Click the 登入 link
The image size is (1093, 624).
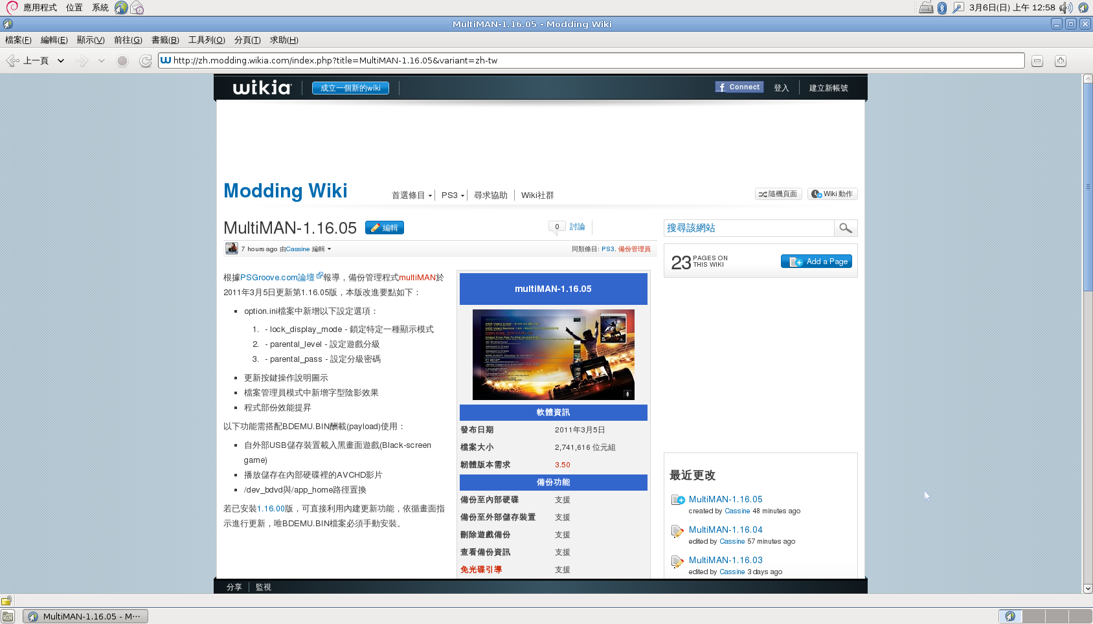pyautogui.click(x=782, y=88)
